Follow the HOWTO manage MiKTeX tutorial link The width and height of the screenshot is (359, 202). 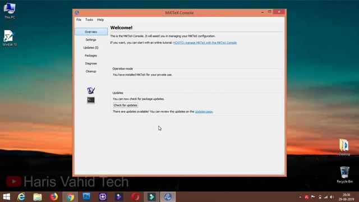click(205, 43)
